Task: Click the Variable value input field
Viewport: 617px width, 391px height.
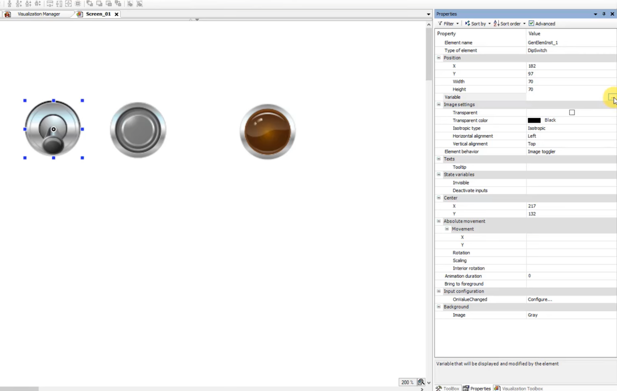Action: tap(566, 97)
